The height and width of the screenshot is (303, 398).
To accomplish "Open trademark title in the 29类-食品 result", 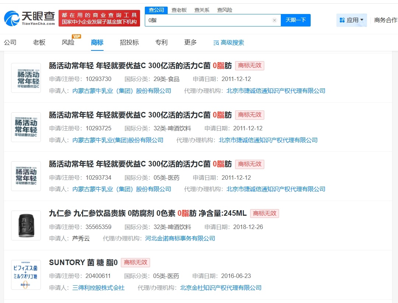I will [x=140, y=66].
